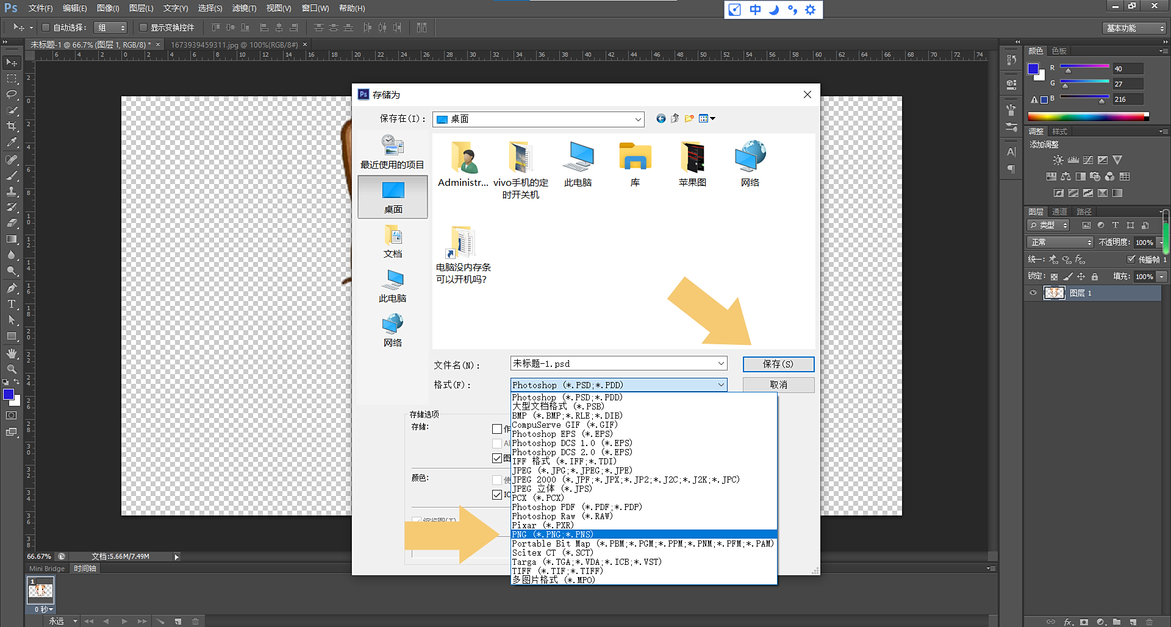Image resolution: width=1171 pixels, height=627 pixels.
Task: Select the Zoom magnifier tool
Action: click(12, 369)
